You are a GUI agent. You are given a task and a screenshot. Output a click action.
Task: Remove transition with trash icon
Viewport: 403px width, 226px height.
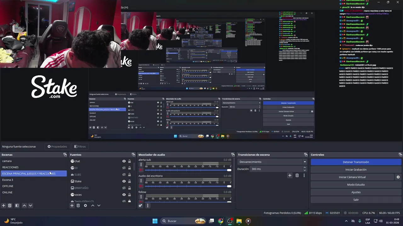[x=297, y=175]
